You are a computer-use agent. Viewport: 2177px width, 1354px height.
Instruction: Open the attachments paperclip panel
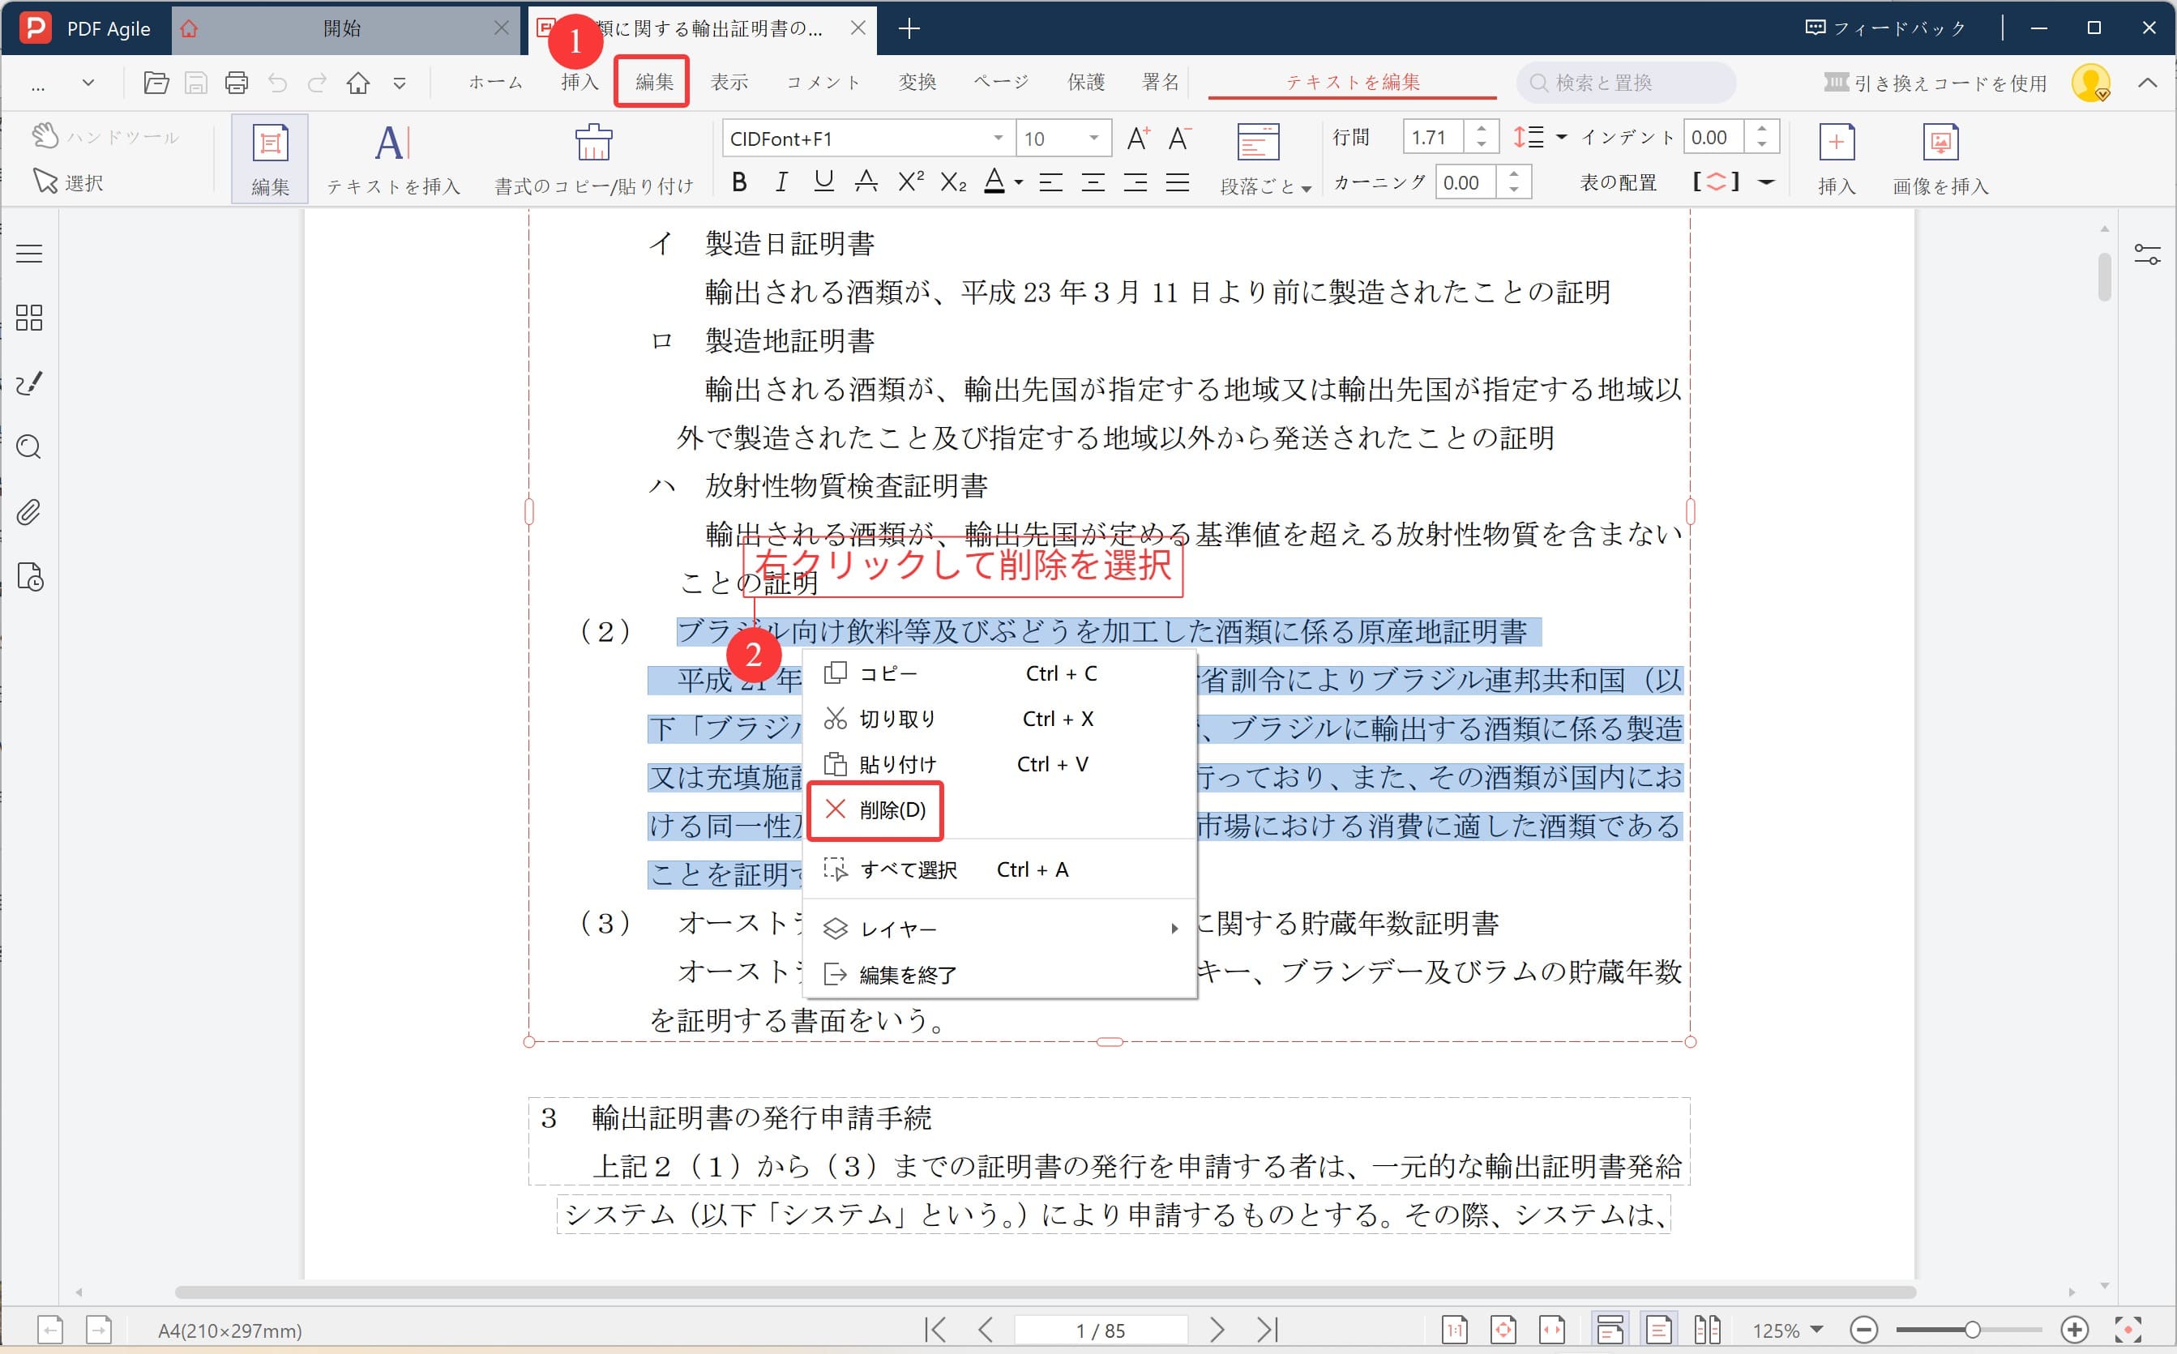point(28,512)
